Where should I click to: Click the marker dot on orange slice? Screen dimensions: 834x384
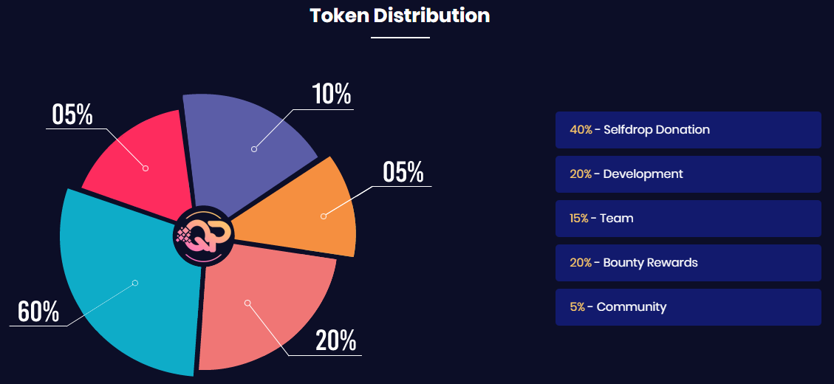[x=324, y=216]
